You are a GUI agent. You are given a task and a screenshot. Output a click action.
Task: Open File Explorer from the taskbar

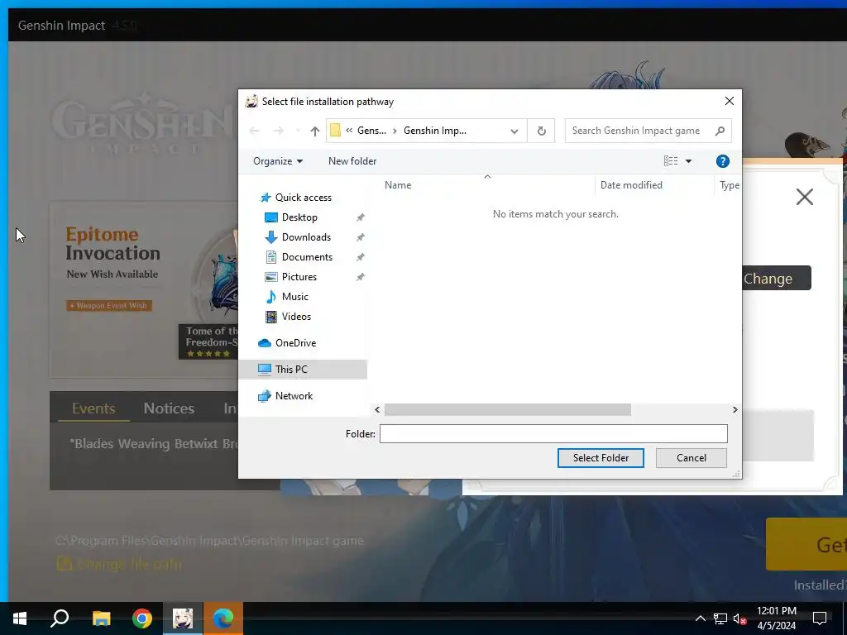pos(101,618)
